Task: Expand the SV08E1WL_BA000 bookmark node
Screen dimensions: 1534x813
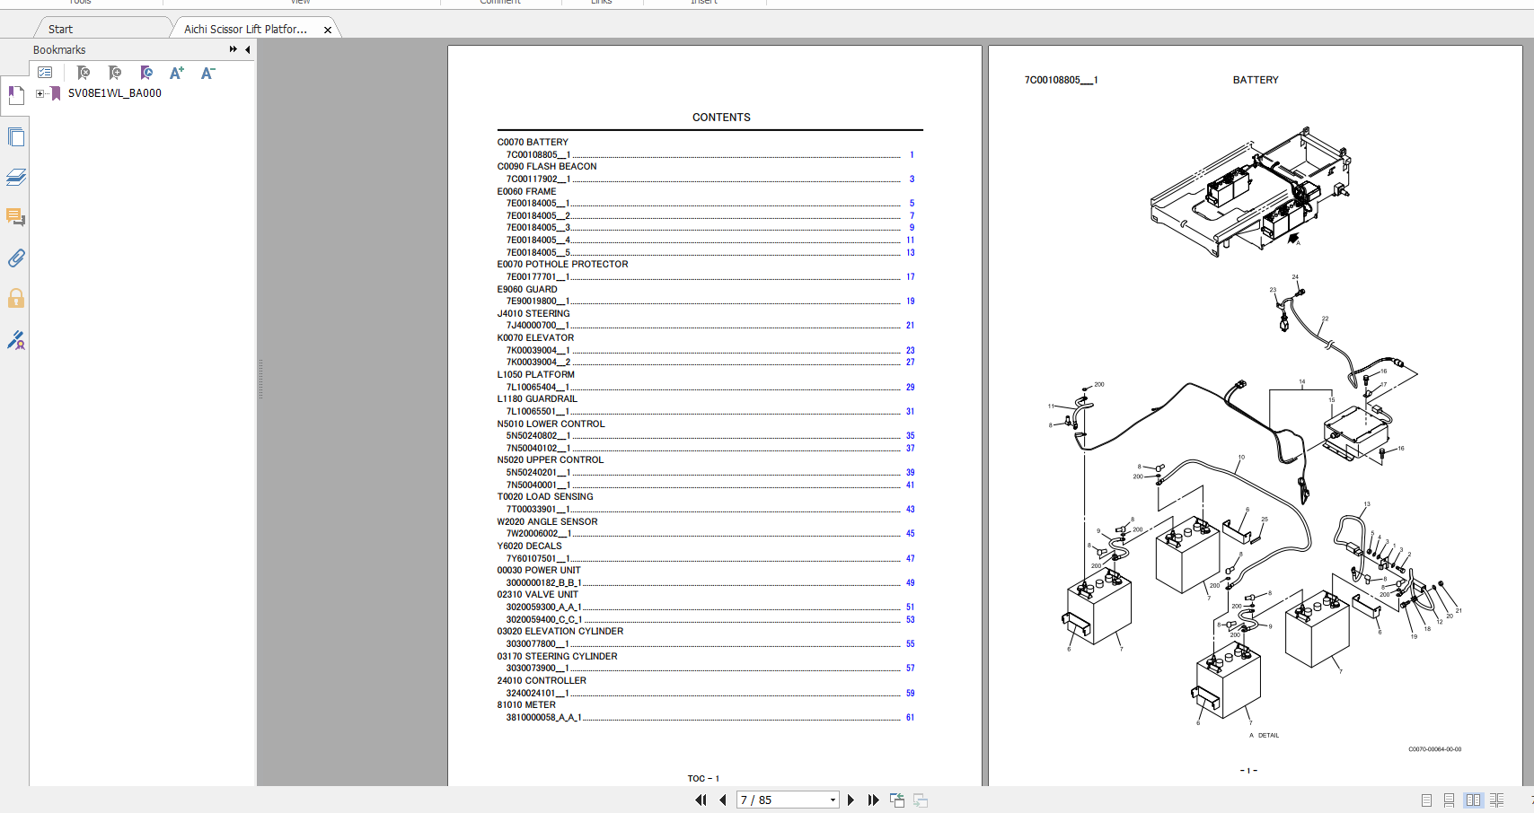Action: click(x=40, y=93)
